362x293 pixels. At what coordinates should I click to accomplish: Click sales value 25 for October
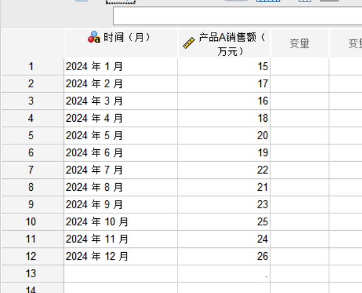point(224,222)
